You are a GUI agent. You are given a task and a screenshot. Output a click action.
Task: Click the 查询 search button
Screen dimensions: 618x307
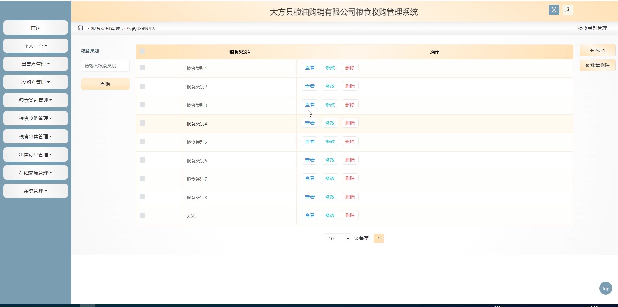tap(105, 84)
